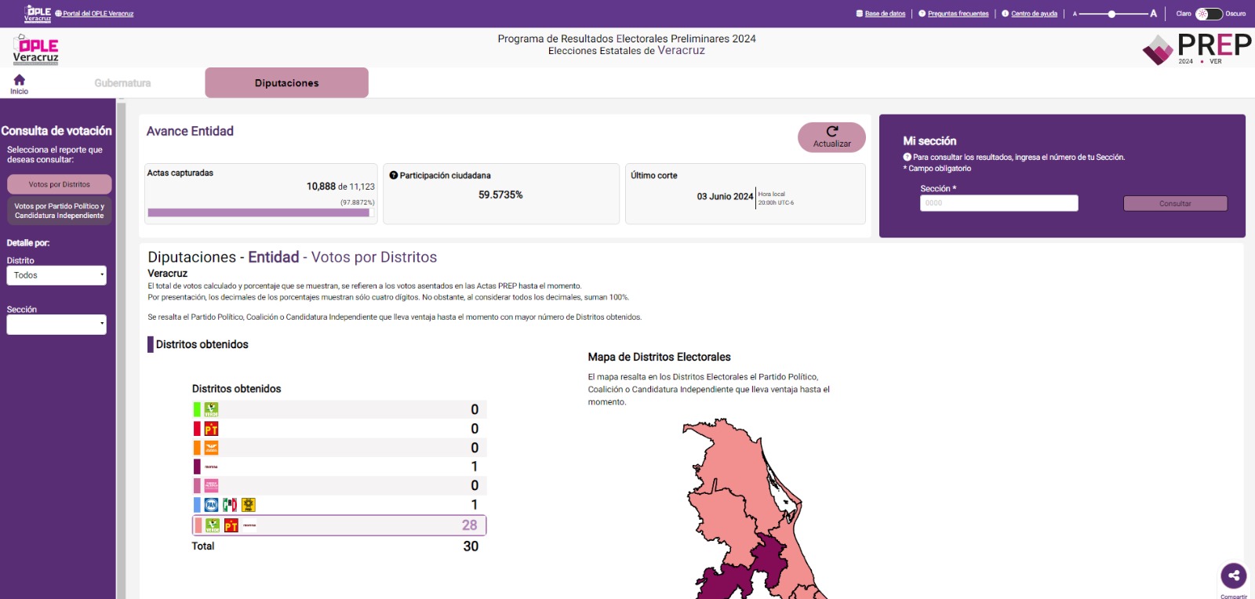Click the Compartir share icon
The image size is (1255, 599).
1233,575
